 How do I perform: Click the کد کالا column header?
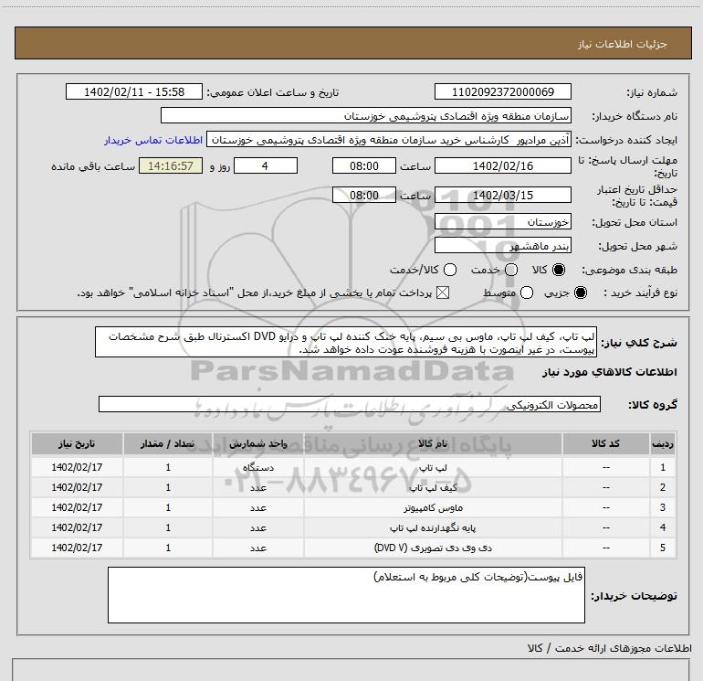pos(605,443)
